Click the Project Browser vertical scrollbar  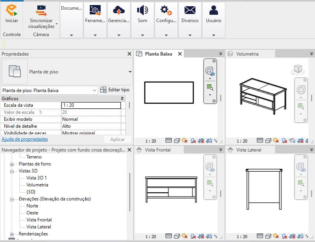coord(130,192)
